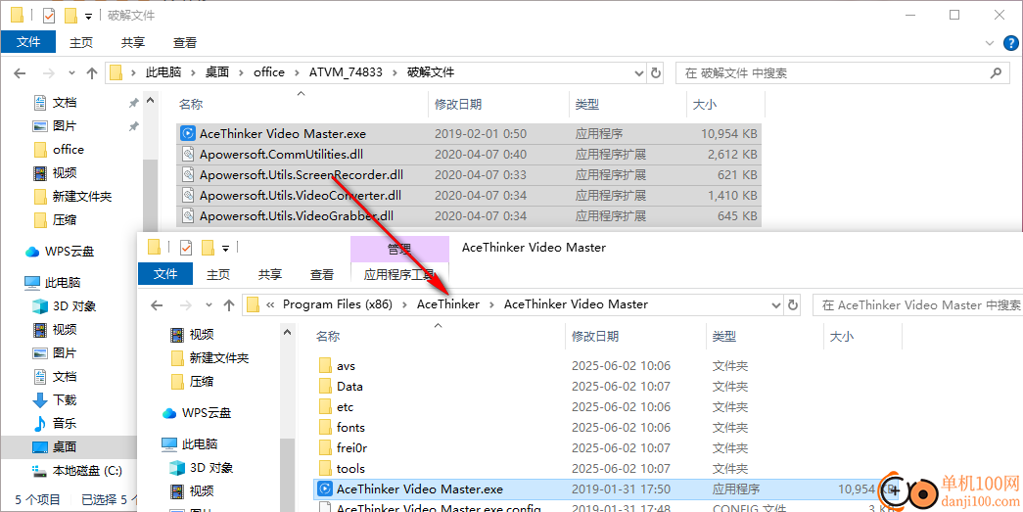Go back in AceThinker Video Master window
The width and height of the screenshot is (1023, 512).
point(157,304)
